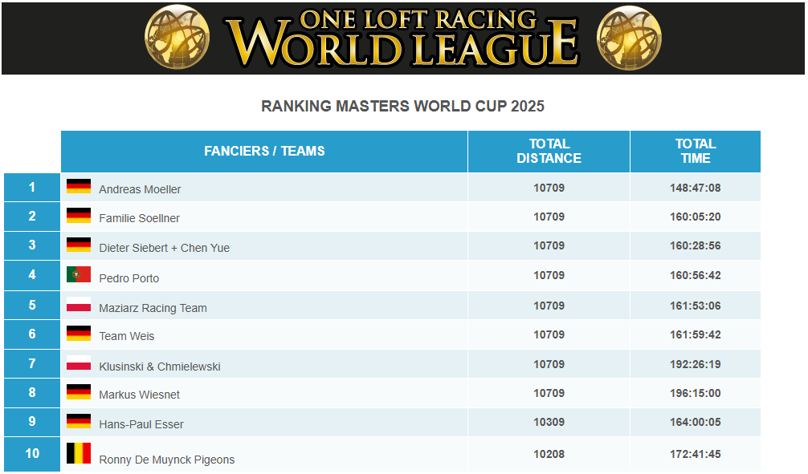
Task: Select the rank 10 position cell
Action: pos(32,454)
